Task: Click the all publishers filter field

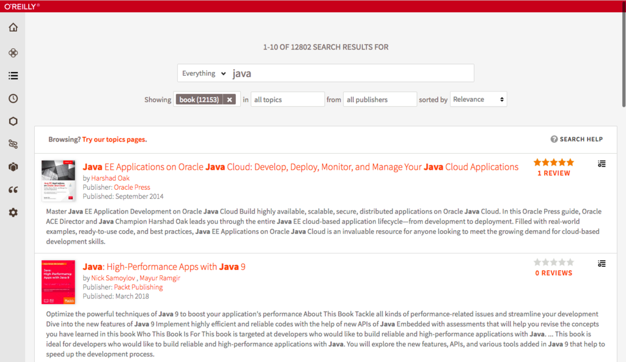Action: [380, 100]
